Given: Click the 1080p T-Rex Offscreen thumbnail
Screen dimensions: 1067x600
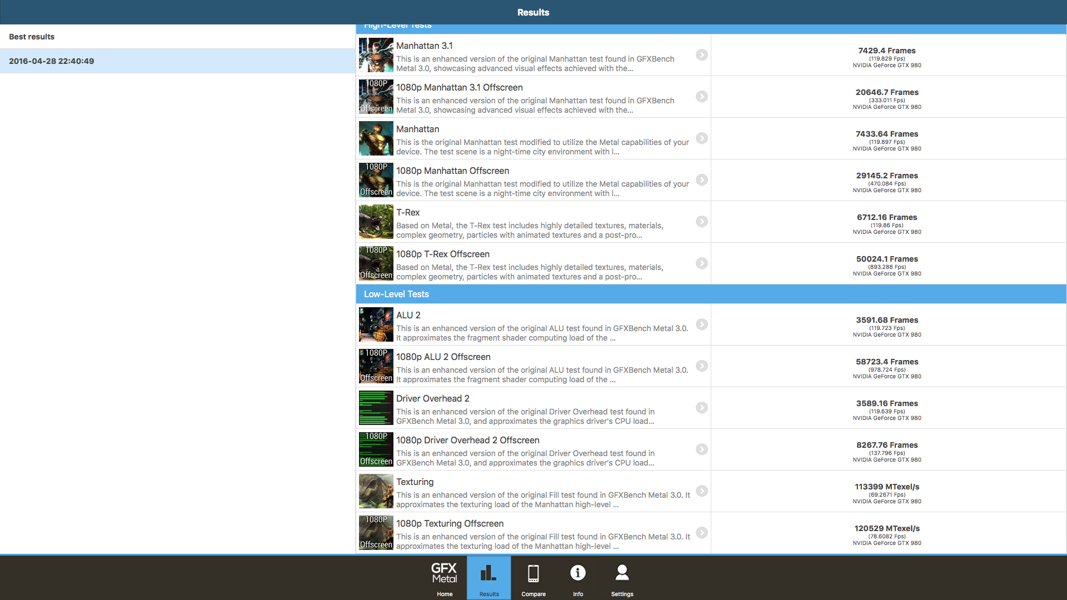Looking at the screenshot, I should (x=376, y=263).
